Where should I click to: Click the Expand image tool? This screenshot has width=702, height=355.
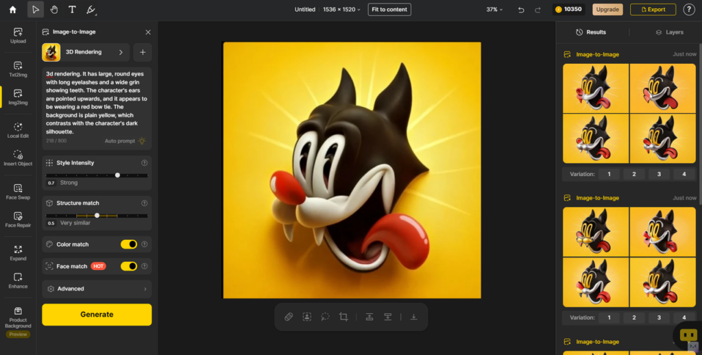click(18, 253)
